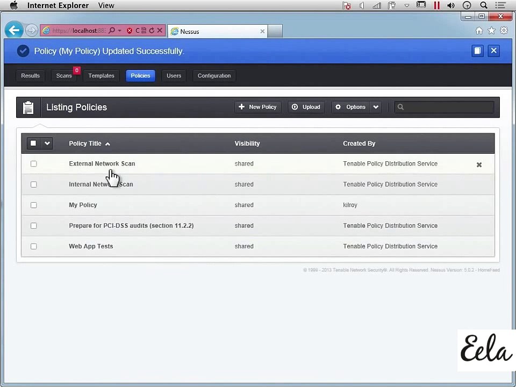The width and height of the screenshot is (516, 387).
Task: Switch to the Scans tab
Action: 64,76
